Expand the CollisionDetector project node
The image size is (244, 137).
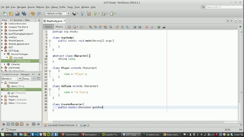point(2,24)
